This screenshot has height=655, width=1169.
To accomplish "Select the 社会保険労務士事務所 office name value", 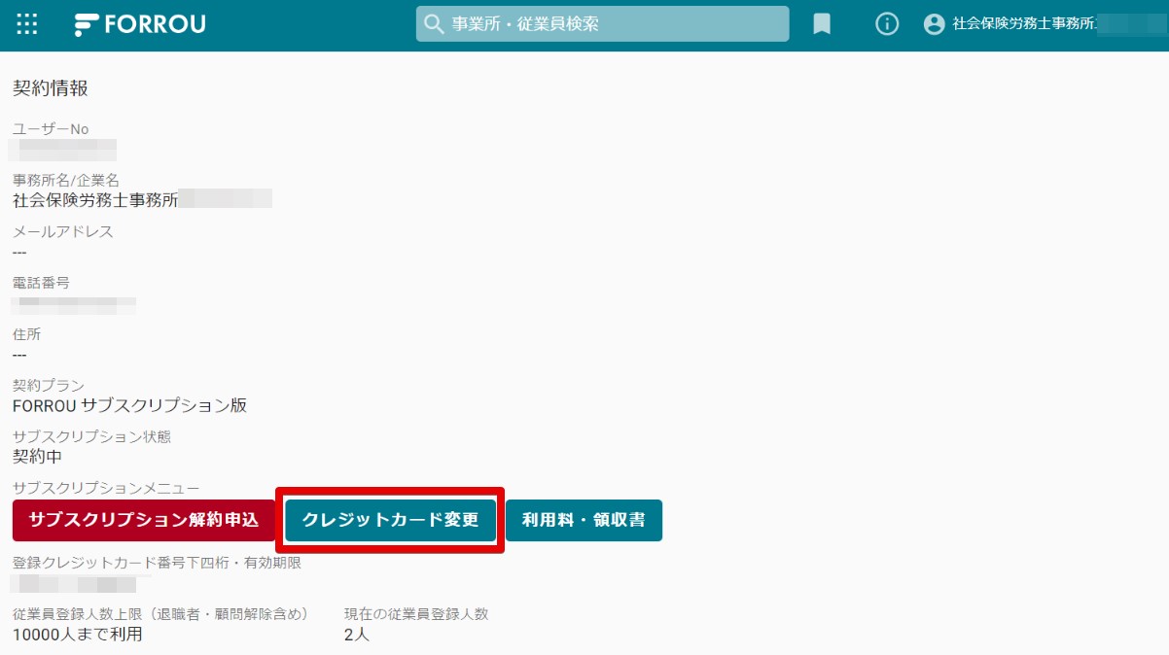I will tap(95, 200).
